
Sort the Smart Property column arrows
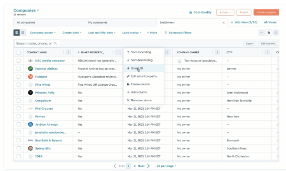[x=113, y=52]
